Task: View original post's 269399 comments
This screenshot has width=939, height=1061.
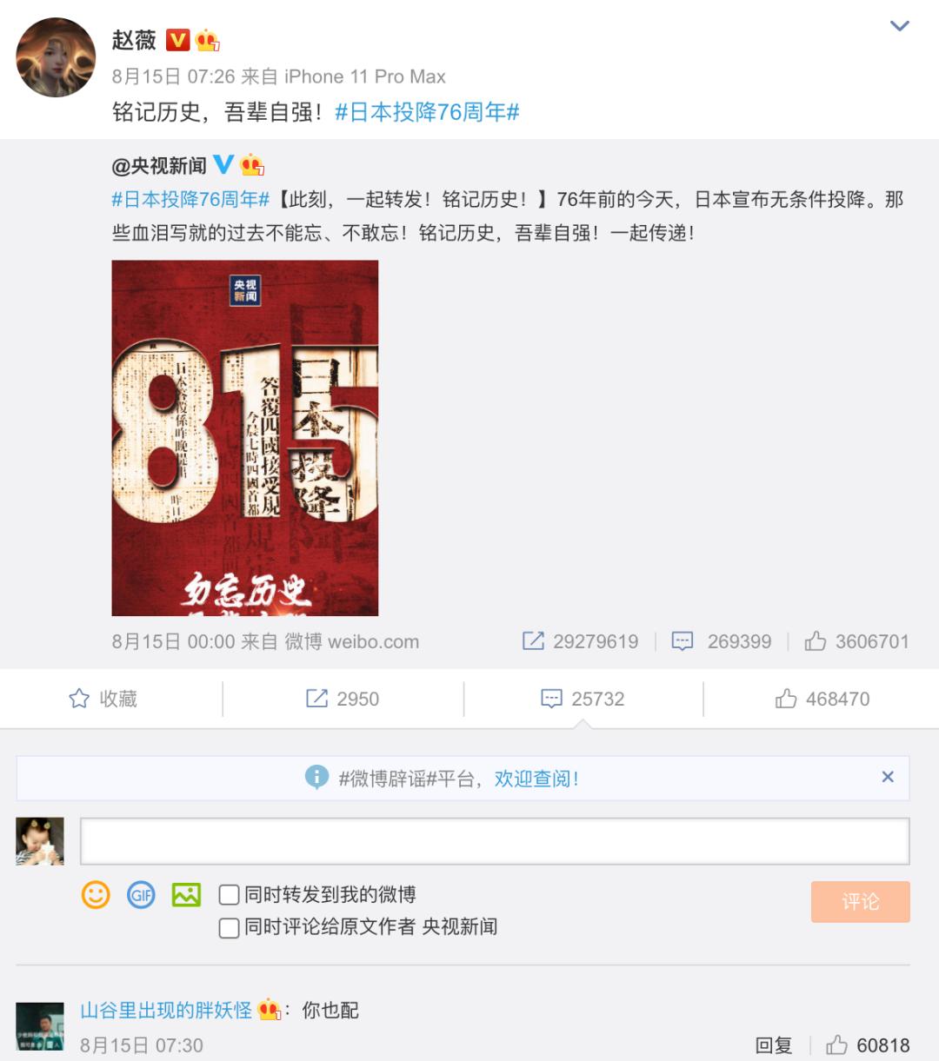Action: tap(722, 641)
